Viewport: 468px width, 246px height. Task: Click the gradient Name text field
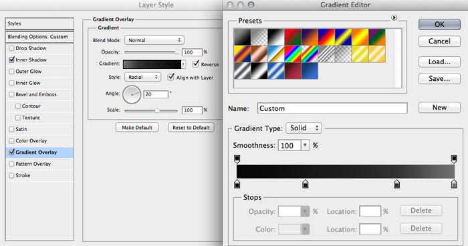tap(332, 108)
